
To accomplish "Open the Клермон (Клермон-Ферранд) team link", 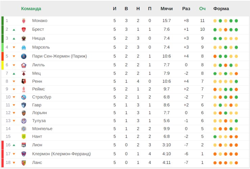I will 61,154.
